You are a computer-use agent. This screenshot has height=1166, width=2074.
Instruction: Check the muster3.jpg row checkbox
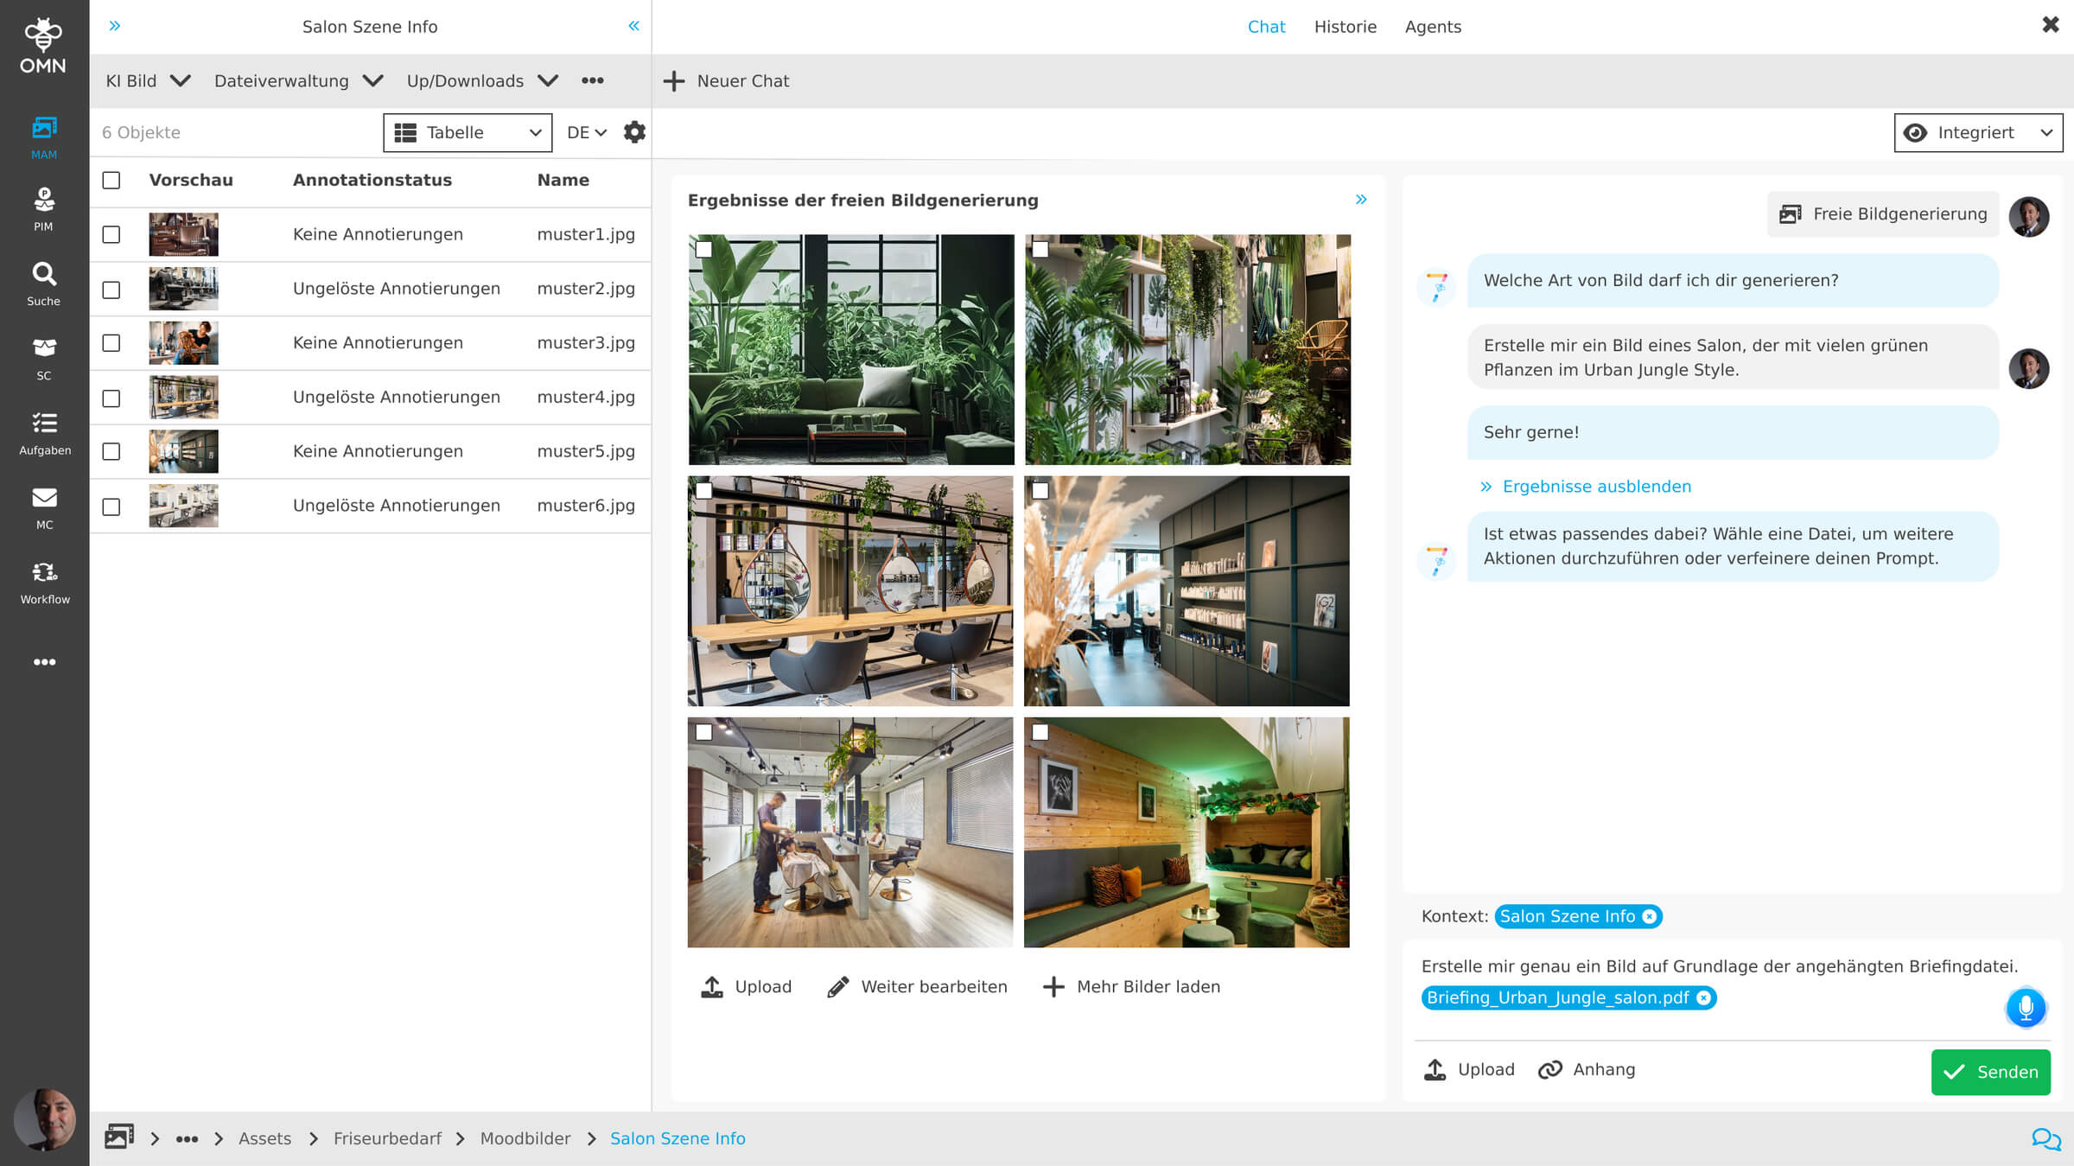(x=111, y=343)
